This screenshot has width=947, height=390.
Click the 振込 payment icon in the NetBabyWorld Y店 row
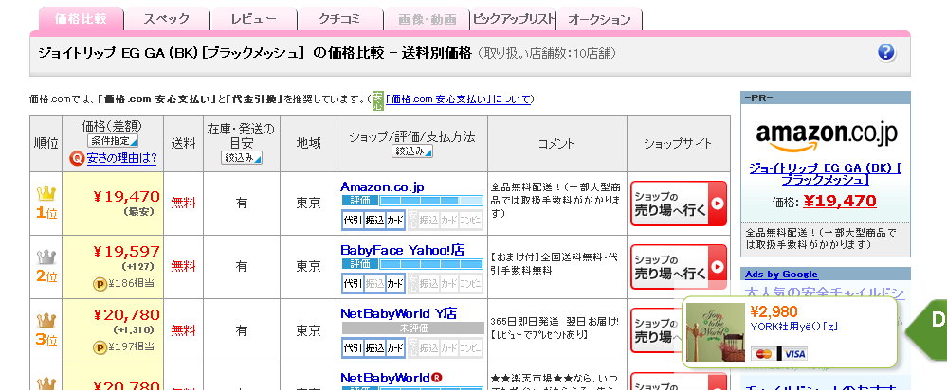click(373, 347)
